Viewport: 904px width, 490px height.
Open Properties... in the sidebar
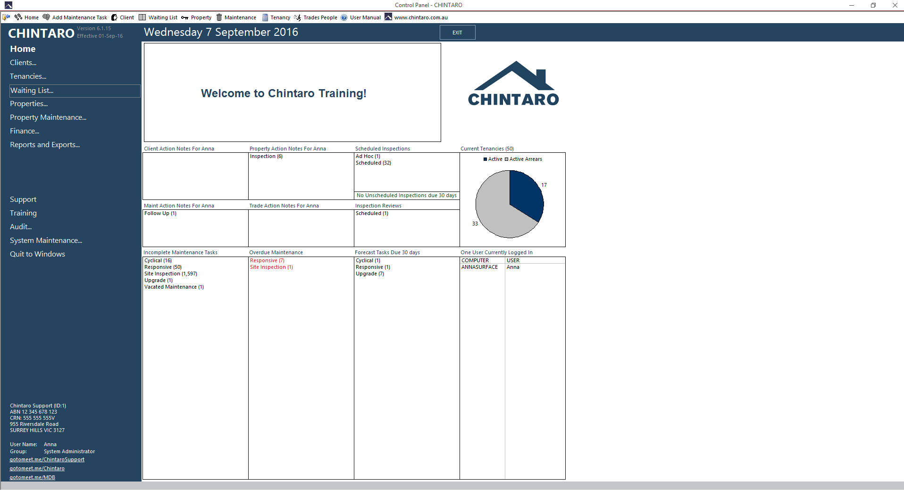(x=29, y=104)
